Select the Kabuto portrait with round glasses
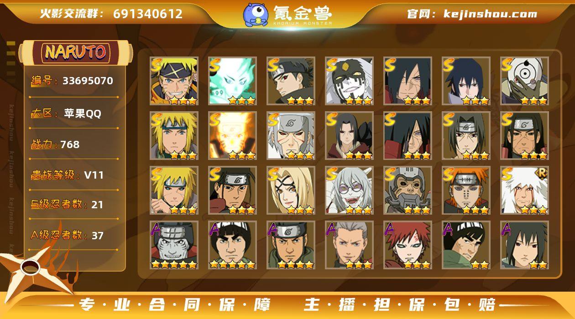Viewport: 575px width, 319px height. tap(349, 190)
